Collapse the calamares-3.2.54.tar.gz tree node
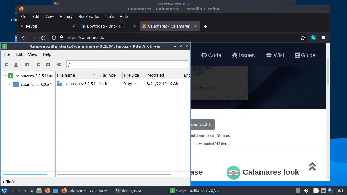 pyautogui.click(x=4, y=76)
